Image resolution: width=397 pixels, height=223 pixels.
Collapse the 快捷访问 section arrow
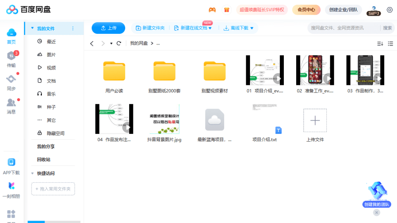pyautogui.click(x=33, y=173)
